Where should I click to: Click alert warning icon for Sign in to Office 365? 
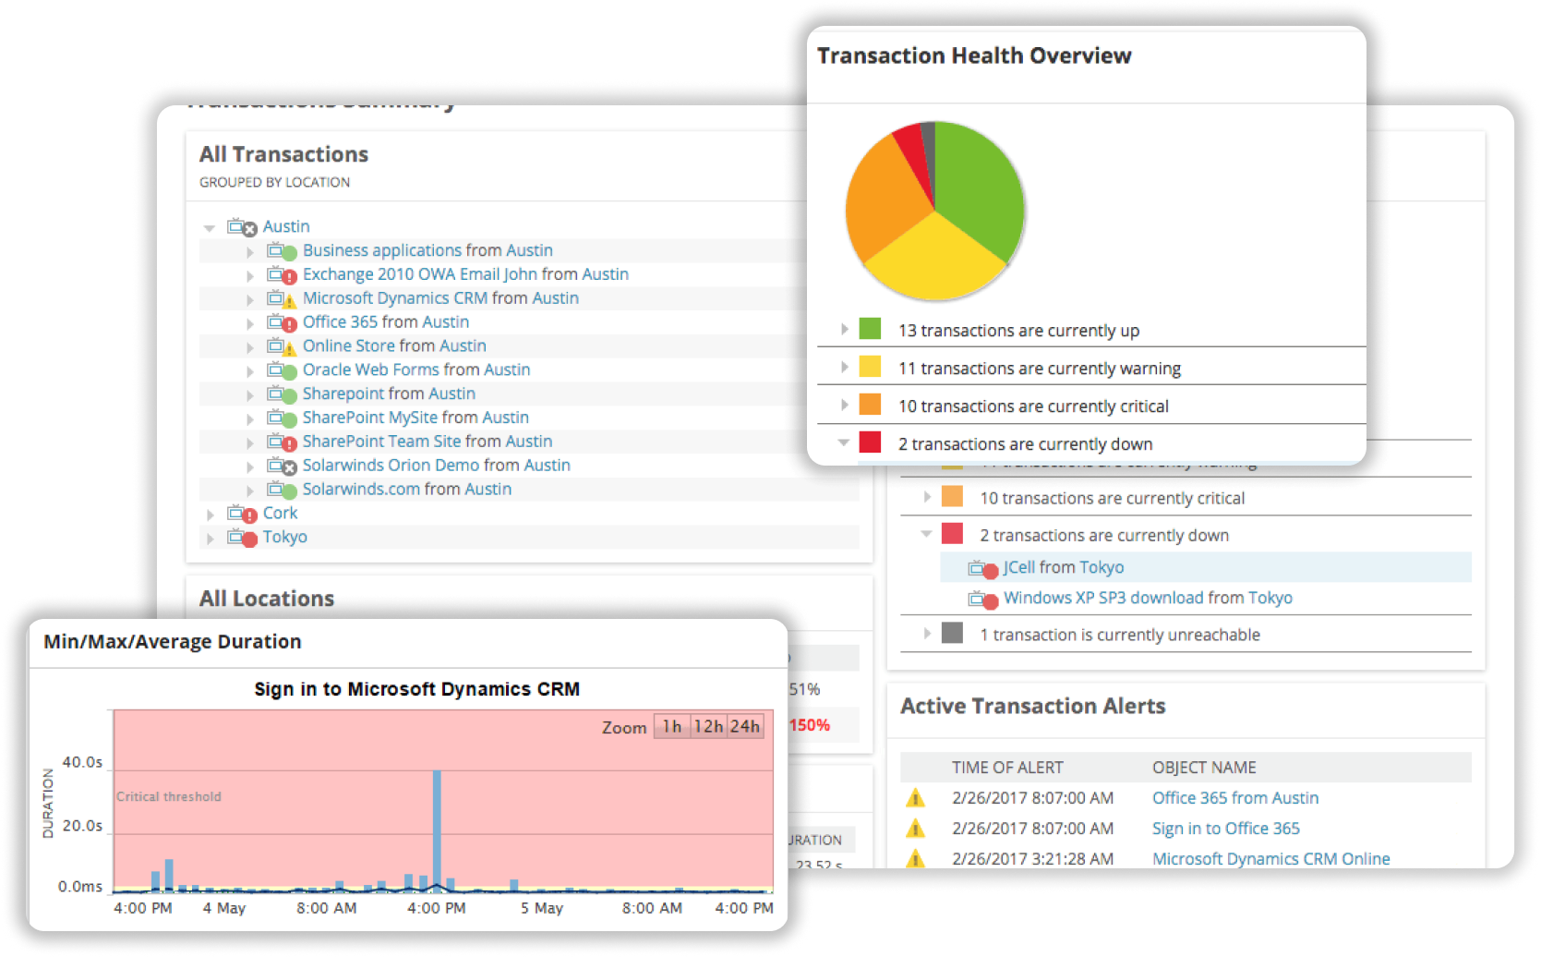point(915,829)
